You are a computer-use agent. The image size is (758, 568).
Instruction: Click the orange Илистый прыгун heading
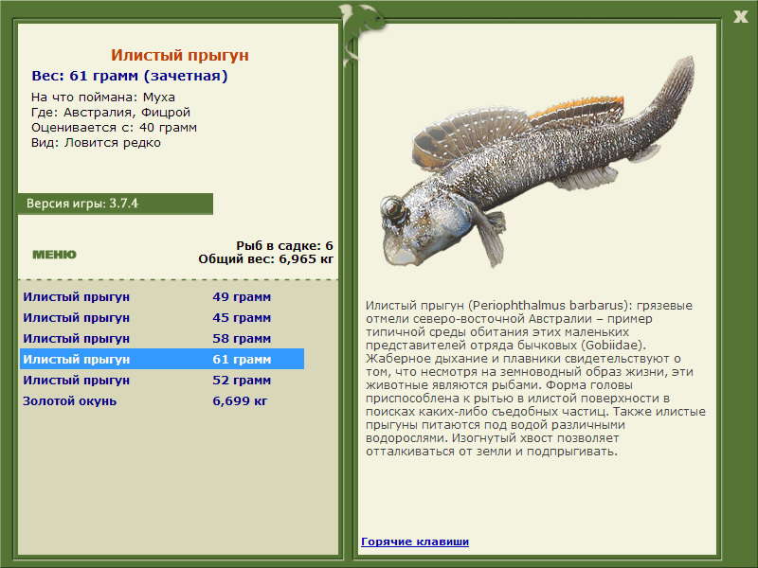[x=180, y=55]
